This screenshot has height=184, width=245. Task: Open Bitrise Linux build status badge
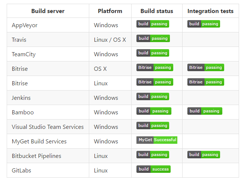pyautogui.click(x=154, y=82)
